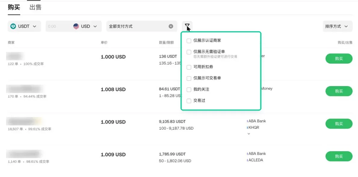Screen dimensions: 358x177
Task: Switch to the 购买 tab
Action: coord(14,7)
